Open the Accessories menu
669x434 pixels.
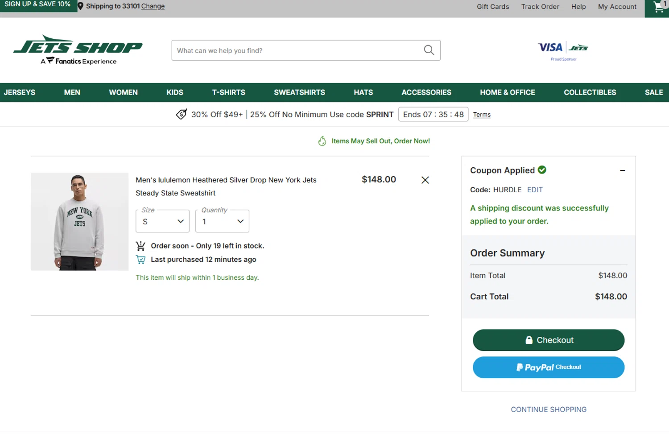[426, 92]
